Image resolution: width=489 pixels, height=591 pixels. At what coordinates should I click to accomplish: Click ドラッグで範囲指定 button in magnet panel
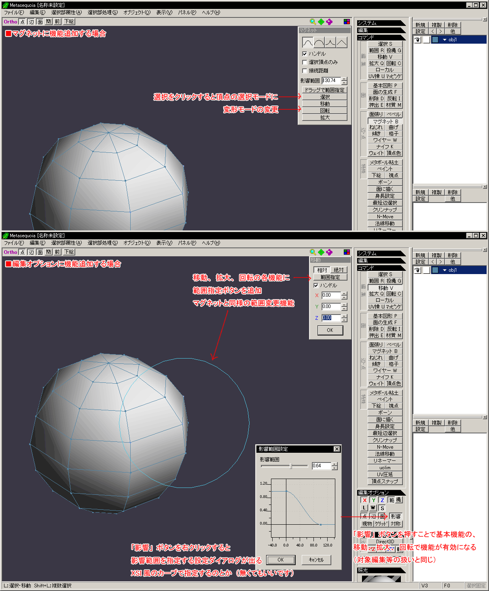(325, 90)
